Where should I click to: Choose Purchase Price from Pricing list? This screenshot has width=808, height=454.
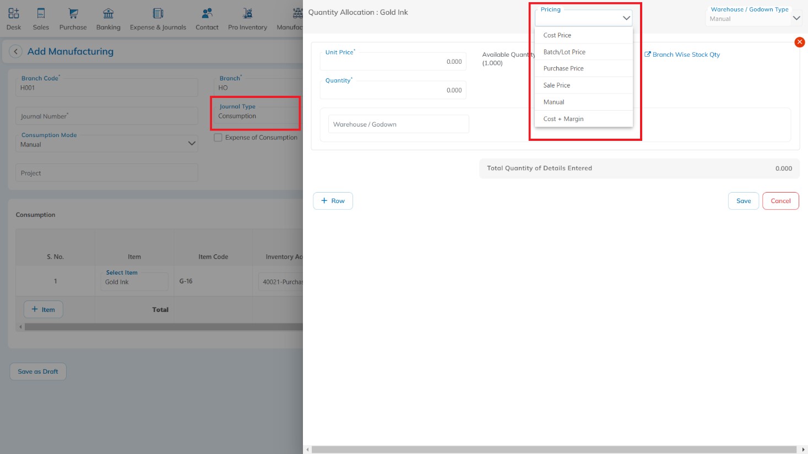point(584,68)
